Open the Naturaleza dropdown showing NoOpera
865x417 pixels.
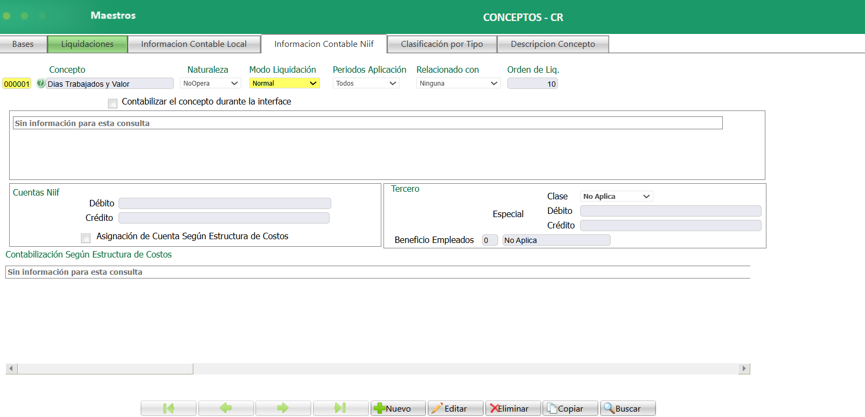coord(210,84)
